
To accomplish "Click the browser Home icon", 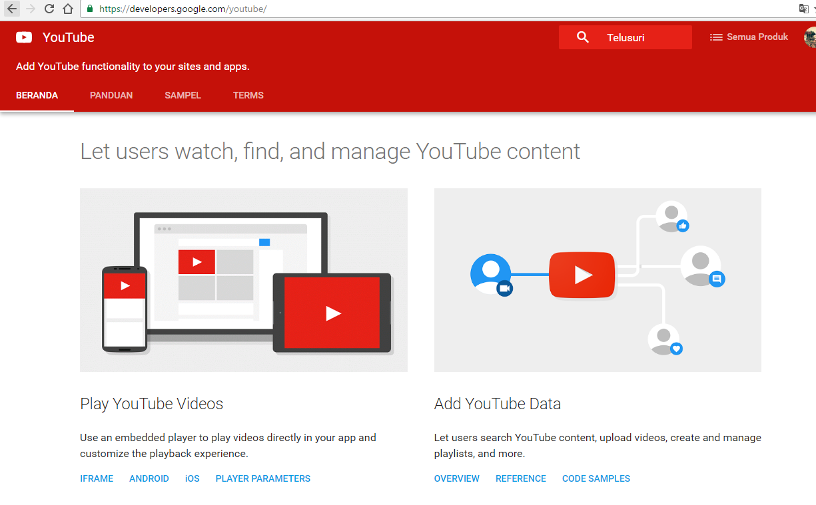I will click(x=69, y=9).
